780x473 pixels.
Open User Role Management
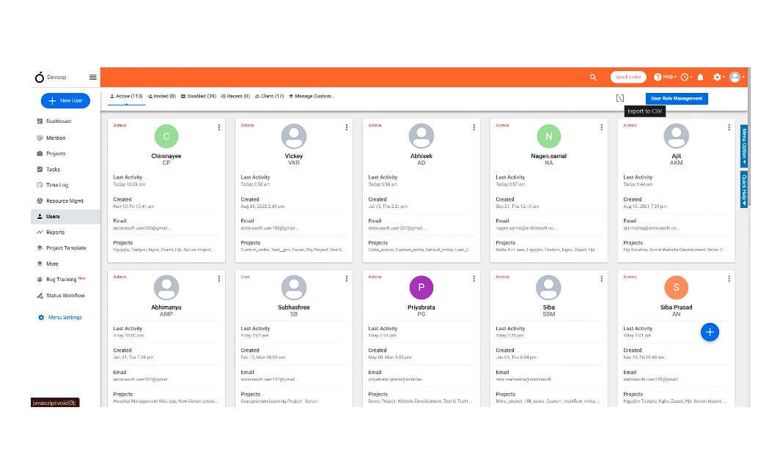tap(676, 97)
